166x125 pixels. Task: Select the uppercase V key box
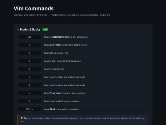click(29, 101)
